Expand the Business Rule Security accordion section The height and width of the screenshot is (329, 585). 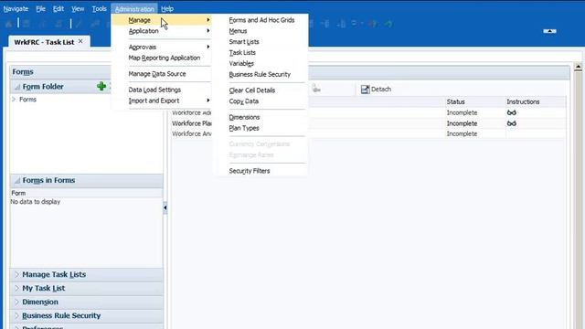point(16,315)
